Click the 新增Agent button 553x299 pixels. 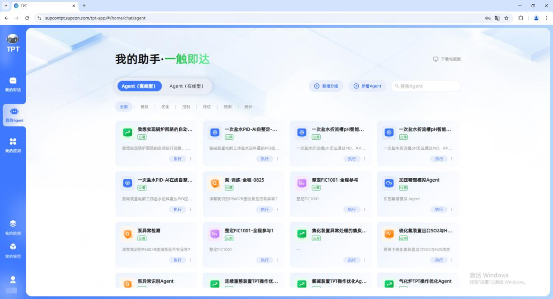click(x=367, y=86)
